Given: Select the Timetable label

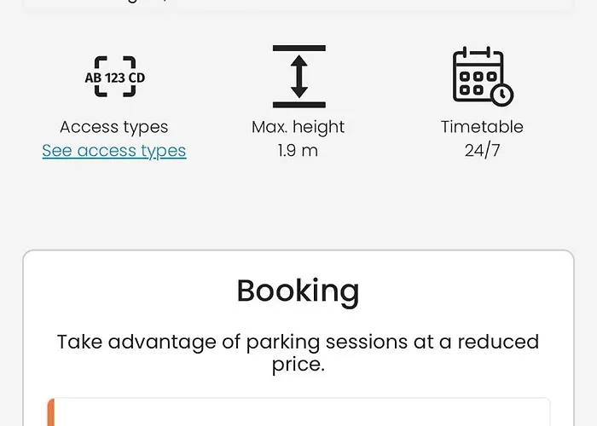Looking at the screenshot, I should pos(482,127).
